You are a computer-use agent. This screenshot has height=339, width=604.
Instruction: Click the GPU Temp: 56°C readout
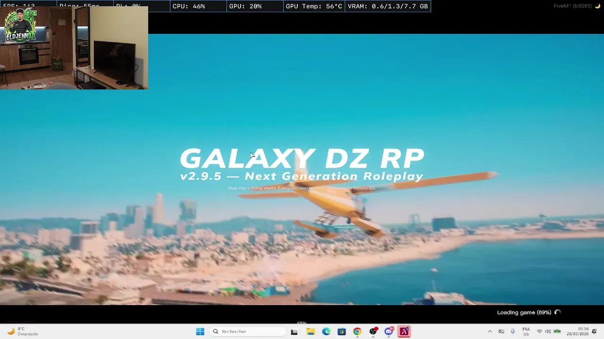pyautogui.click(x=314, y=6)
